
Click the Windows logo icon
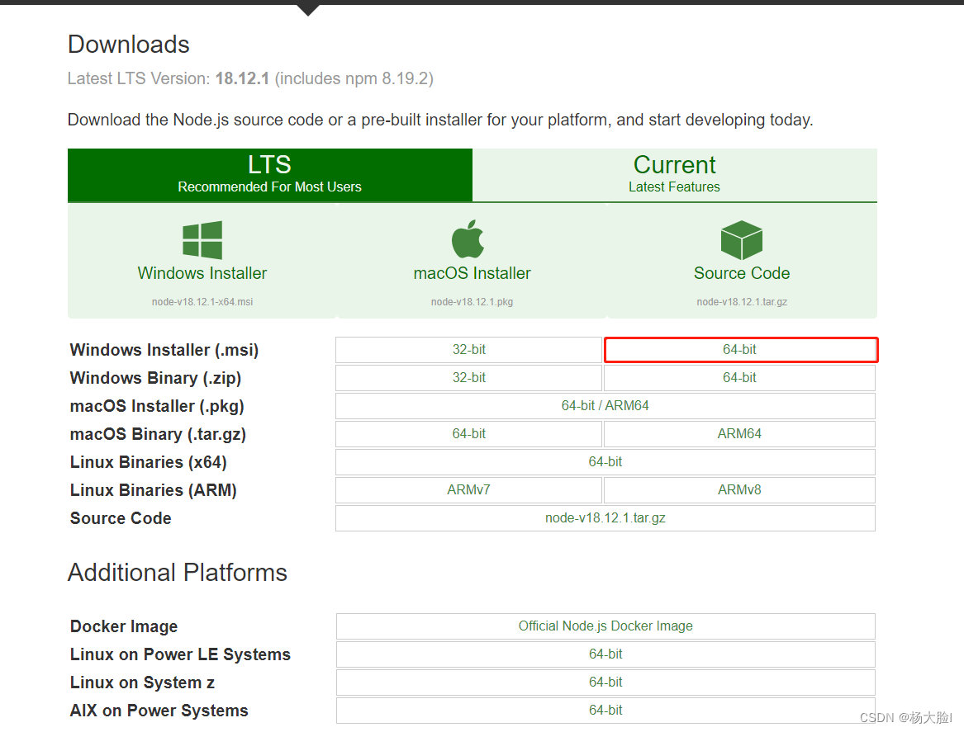202,240
